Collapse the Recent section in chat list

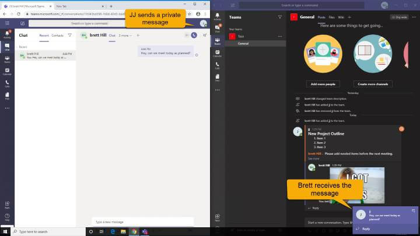(23, 47)
